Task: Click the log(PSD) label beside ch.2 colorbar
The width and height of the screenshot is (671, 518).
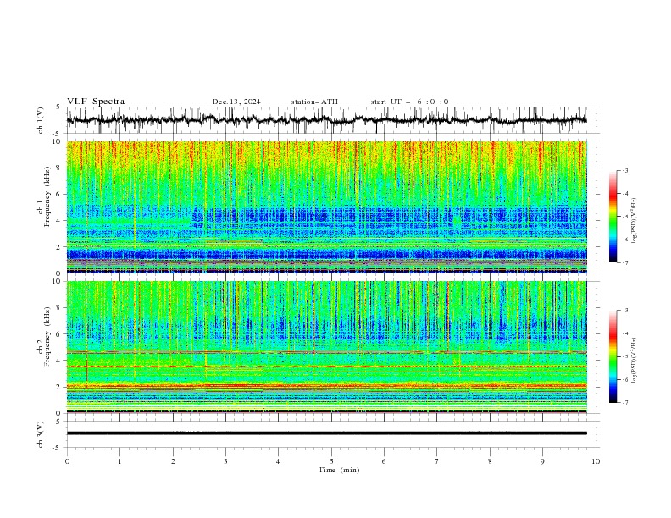Action: pos(635,360)
